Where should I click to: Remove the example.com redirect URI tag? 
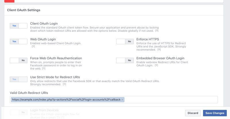coord(122,100)
